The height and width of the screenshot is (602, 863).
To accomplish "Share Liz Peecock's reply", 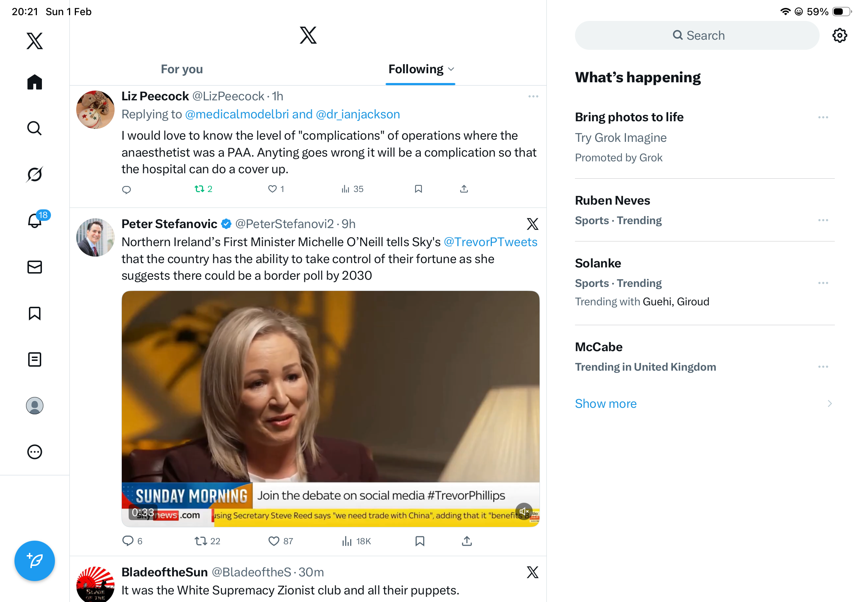I will (464, 189).
